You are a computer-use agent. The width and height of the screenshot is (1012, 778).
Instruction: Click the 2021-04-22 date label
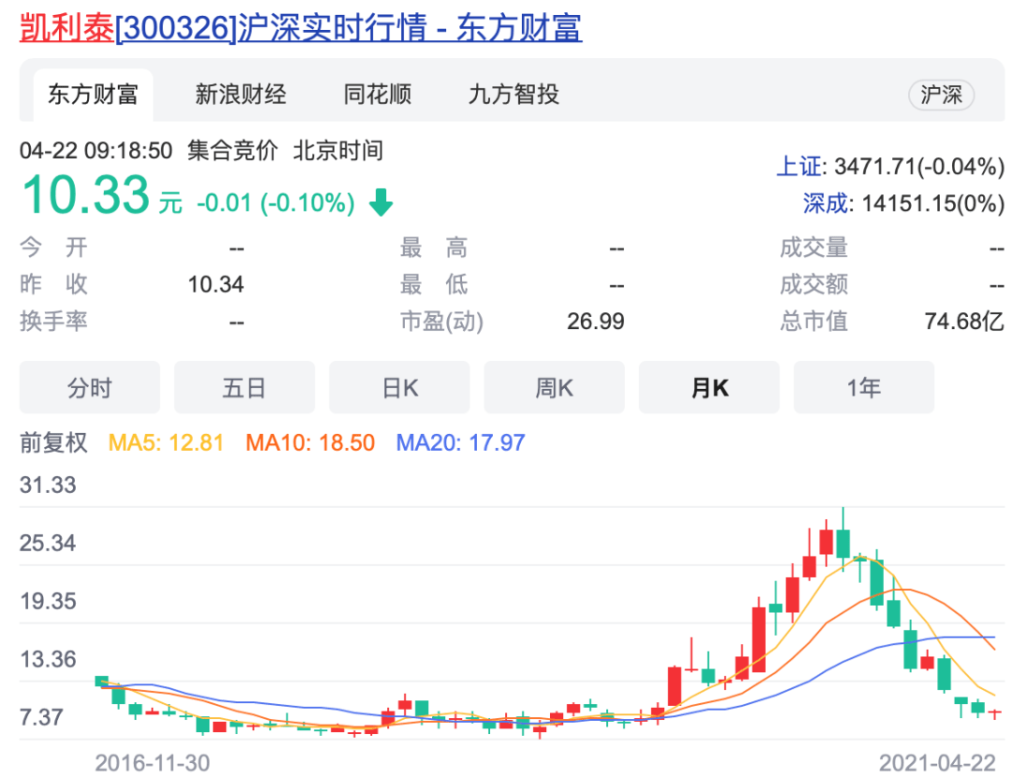point(940,761)
